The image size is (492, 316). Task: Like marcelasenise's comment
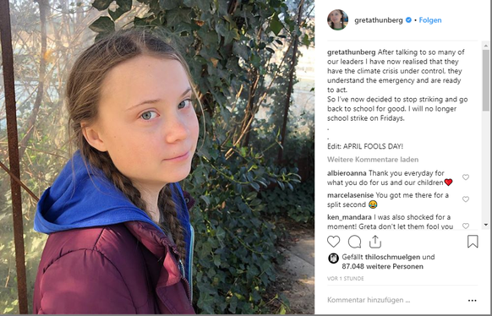(466, 199)
